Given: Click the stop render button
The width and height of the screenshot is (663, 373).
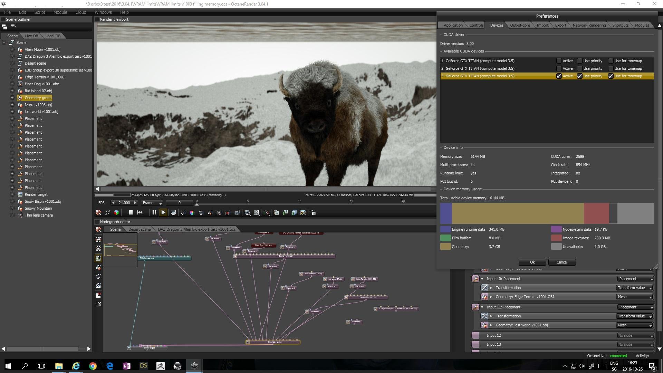Looking at the screenshot, I should pyautogui.click(x=131, y=212).
